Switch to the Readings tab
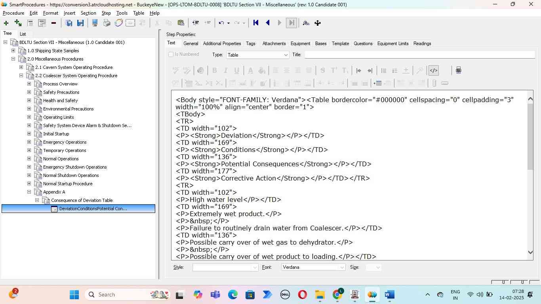 [x=422, y=44]
